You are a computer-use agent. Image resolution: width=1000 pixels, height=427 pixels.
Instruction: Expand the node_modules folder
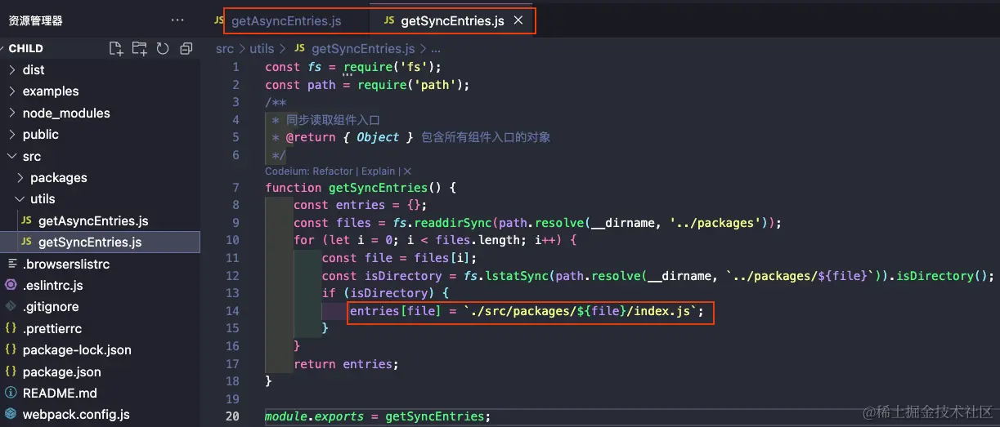tap(65, 113)
